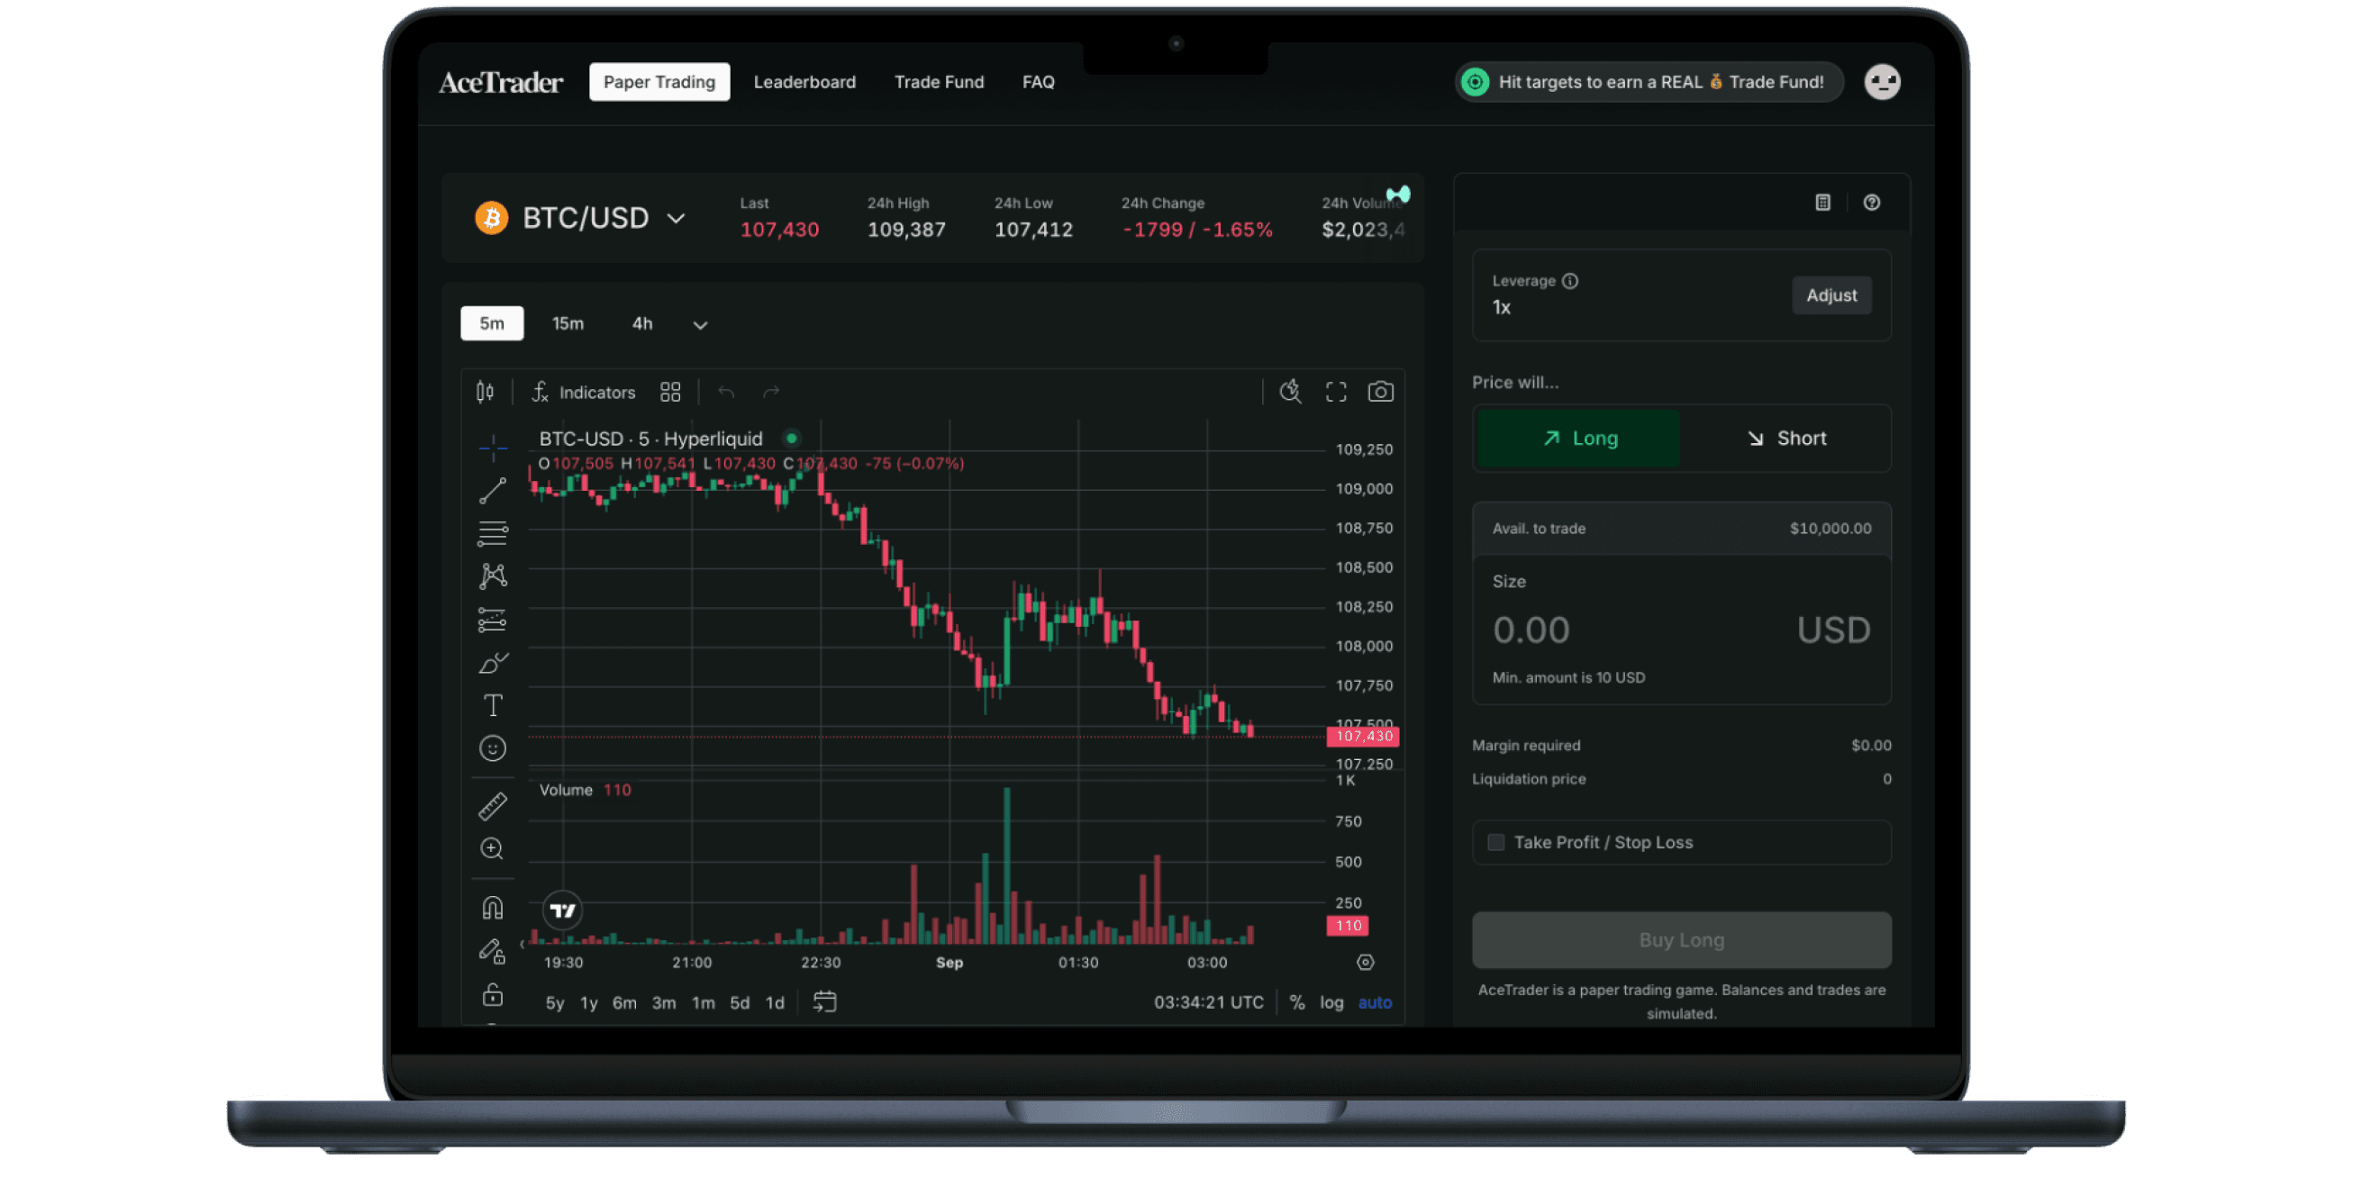The height and width of the screenshot is (1196, 2353).
Task: Toggle the auto scale option
Action: click(x=1375, y=1002)
